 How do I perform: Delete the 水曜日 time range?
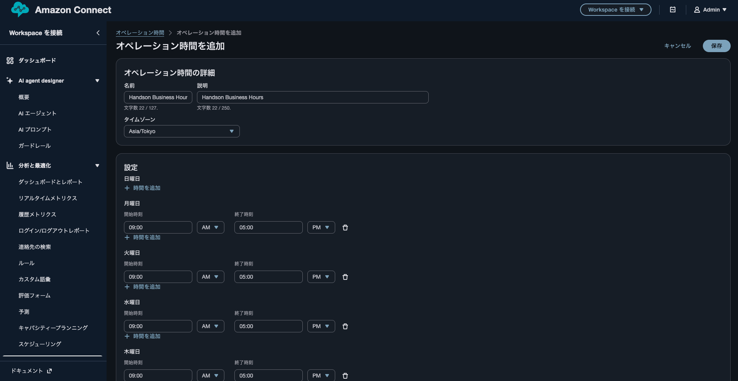[x=345, y=326]
